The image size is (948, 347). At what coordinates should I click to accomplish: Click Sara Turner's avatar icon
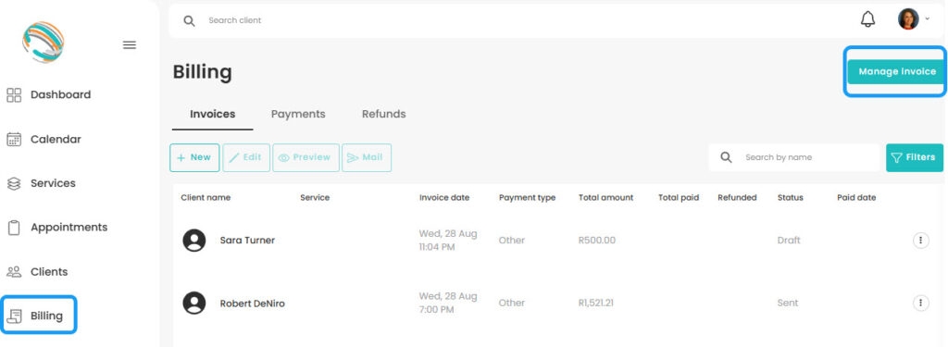(194, 240)
